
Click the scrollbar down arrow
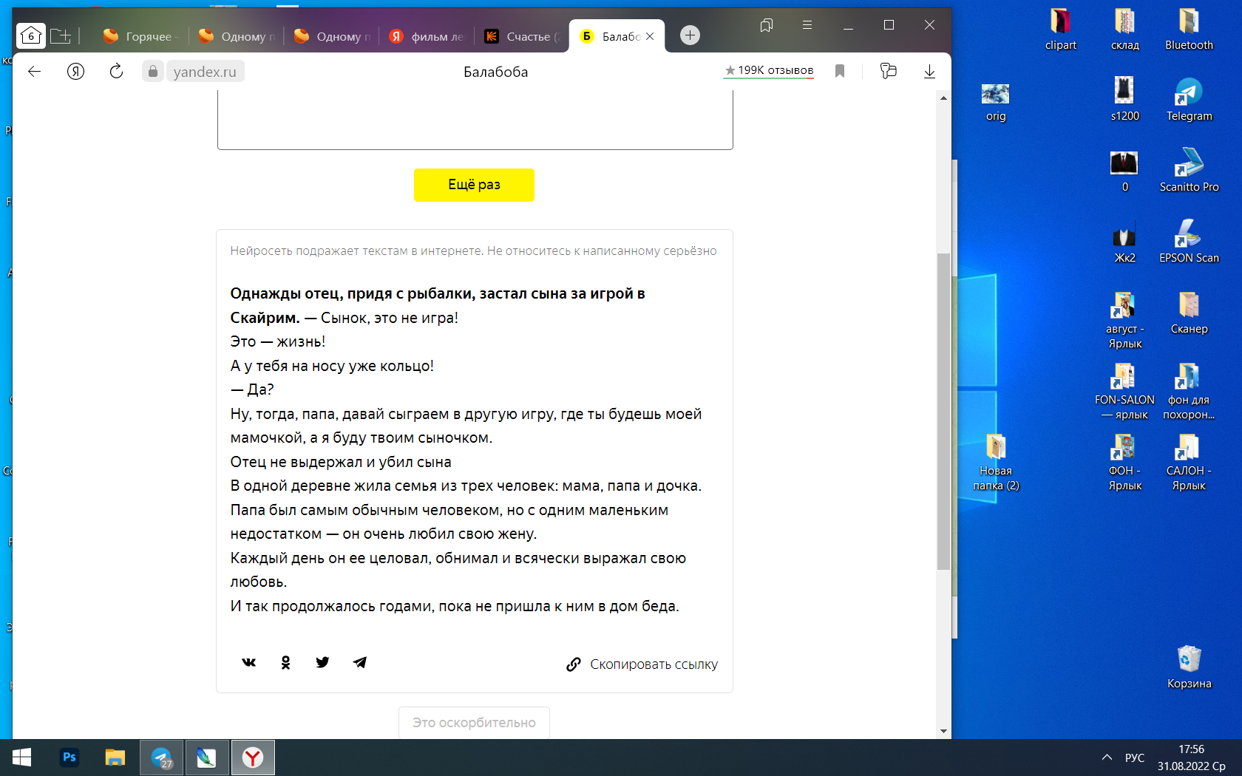[943, 731]
